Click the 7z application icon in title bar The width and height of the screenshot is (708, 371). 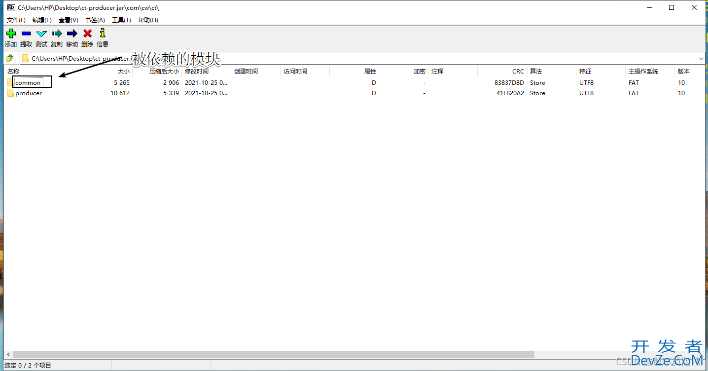[x=11, y=7]
